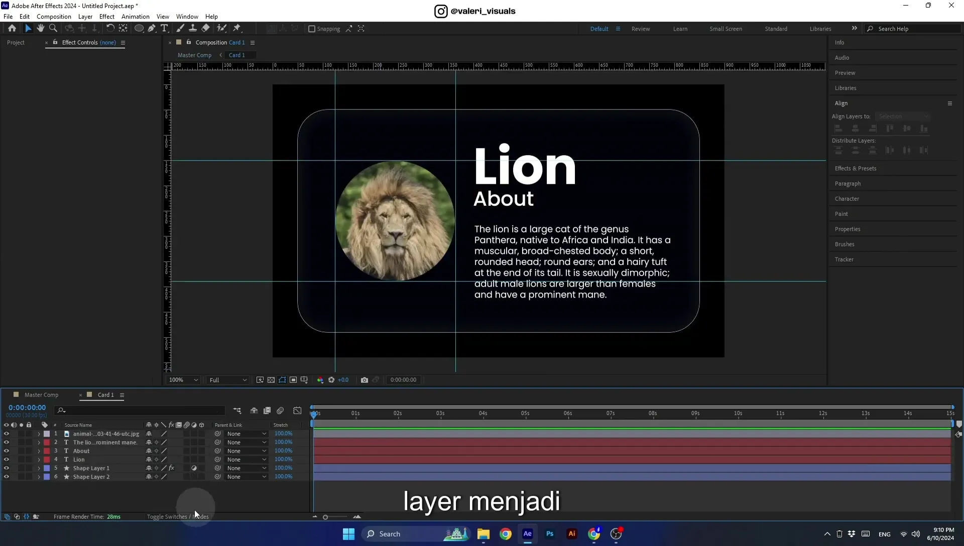Hide the animal jpg layer
The height and width of the screenshot is (546, 964).
point(7,434)
